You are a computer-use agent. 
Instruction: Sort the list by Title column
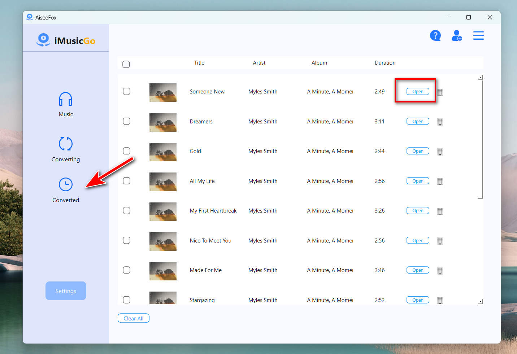tap(199, 62)
